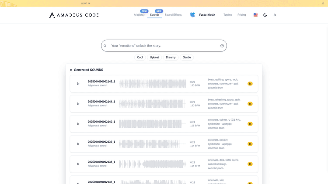
Task: Click the $1 badge for 2025004090002144_1
Action: [250, 104]
